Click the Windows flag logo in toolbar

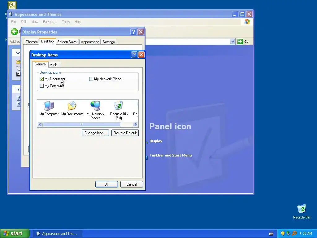pos(247,22)
